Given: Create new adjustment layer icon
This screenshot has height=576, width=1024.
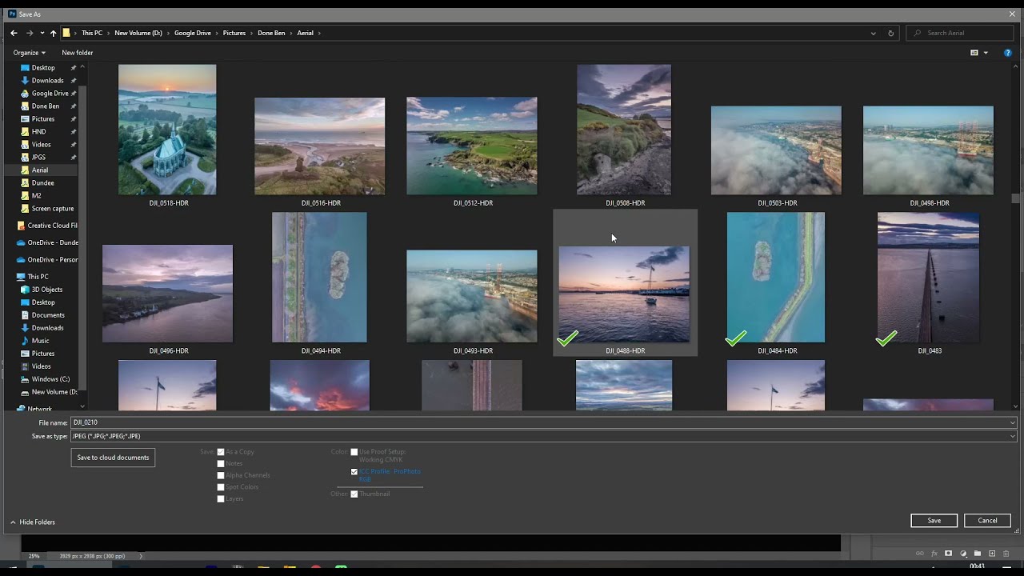Looking at the screenshot, I should click(963, 554).
